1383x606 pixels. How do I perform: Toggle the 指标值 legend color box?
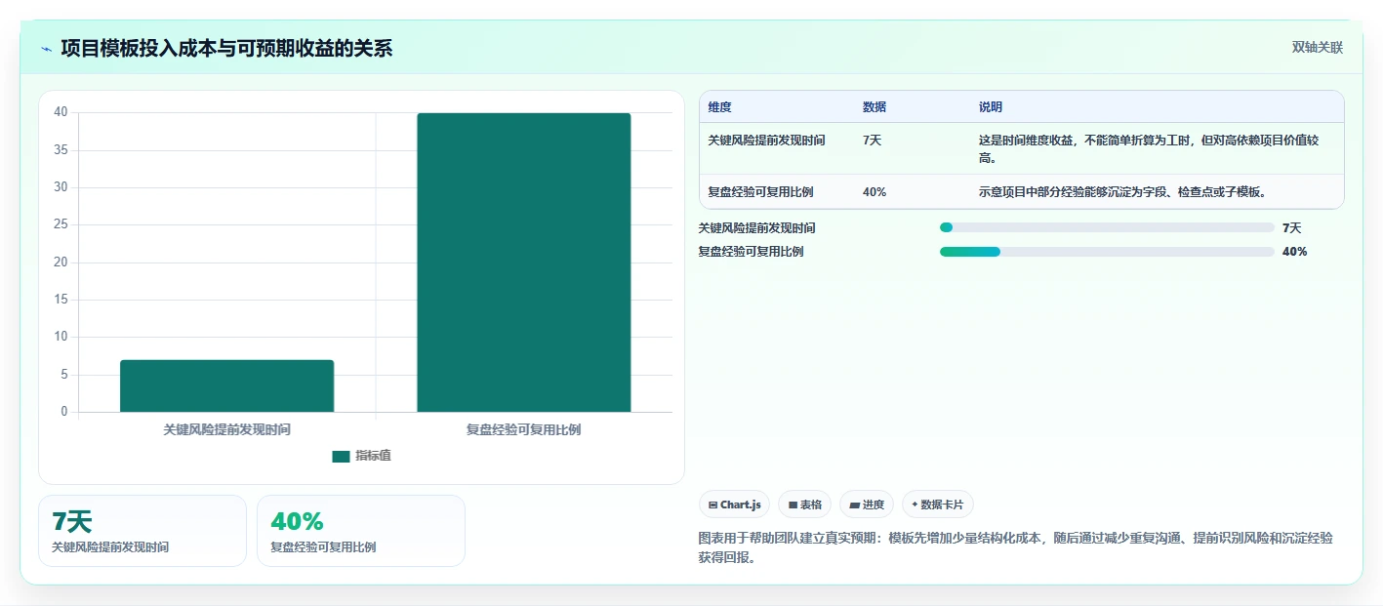coord(341,456)
